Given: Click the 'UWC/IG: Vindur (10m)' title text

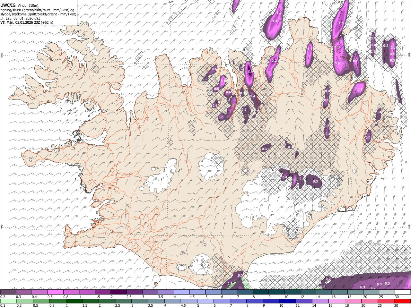Looking at the screenshot, I should click(20, 5).
